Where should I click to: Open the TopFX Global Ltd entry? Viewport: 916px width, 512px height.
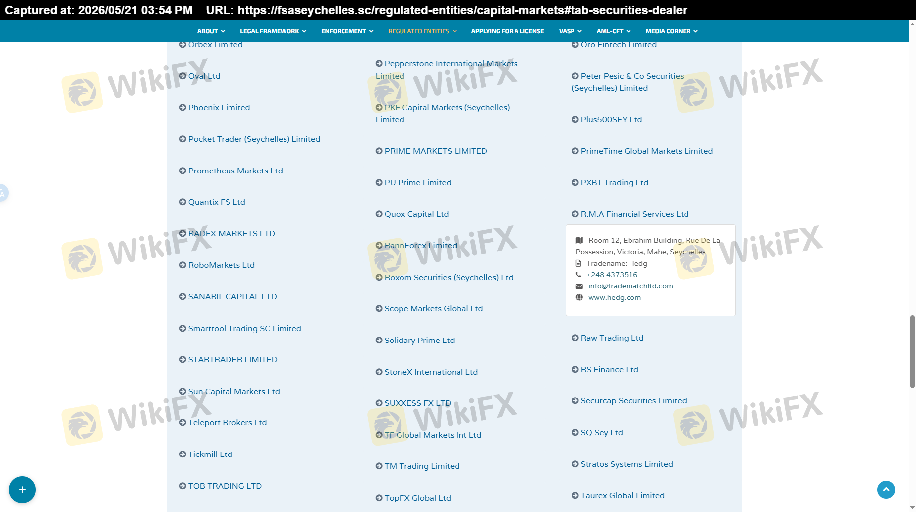(x=418, y=498)
